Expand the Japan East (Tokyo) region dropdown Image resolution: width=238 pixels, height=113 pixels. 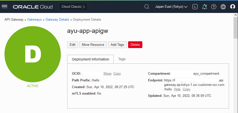coord(171,7)
